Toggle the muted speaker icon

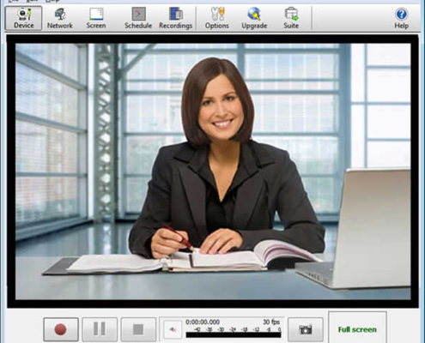click(173, 329)
